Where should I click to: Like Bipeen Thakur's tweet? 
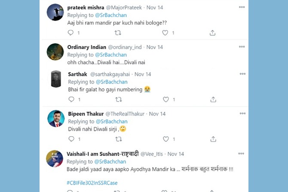(166, 139)
